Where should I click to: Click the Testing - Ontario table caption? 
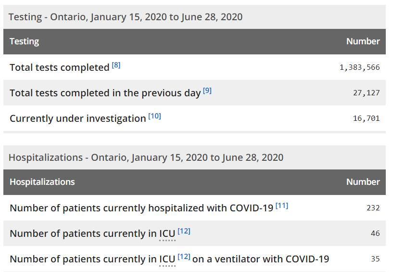126,17
